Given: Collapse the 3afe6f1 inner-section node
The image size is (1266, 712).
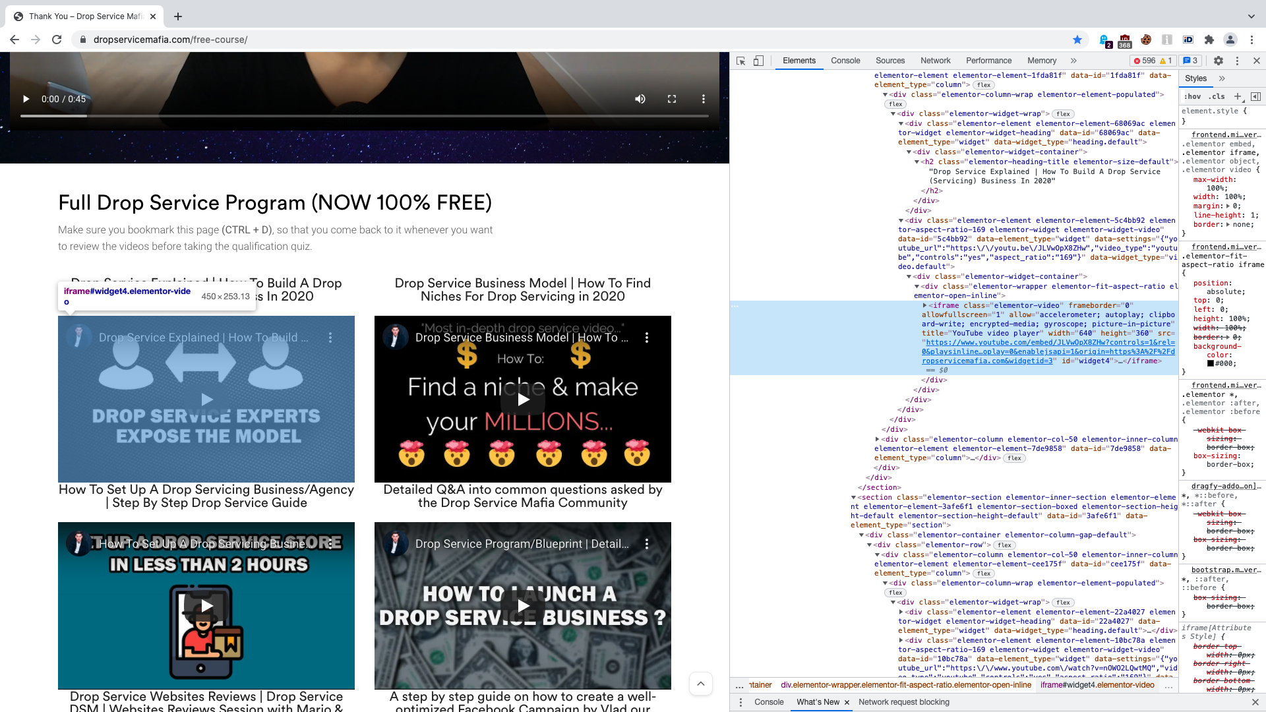Looking at the screenshot, I should (x=853, y=498).
